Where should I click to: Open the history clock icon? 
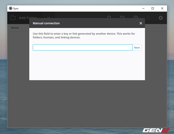[x=136, y=17]
